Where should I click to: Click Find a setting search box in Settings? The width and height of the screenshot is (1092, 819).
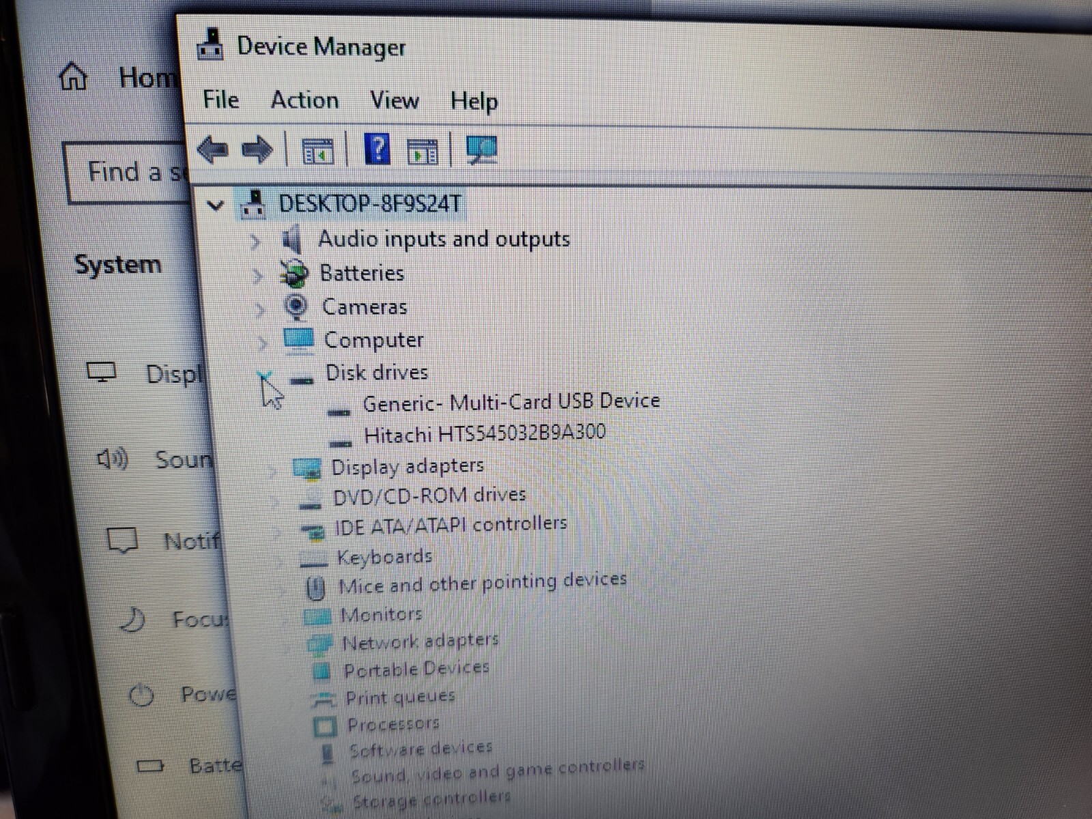coord(128,171)
